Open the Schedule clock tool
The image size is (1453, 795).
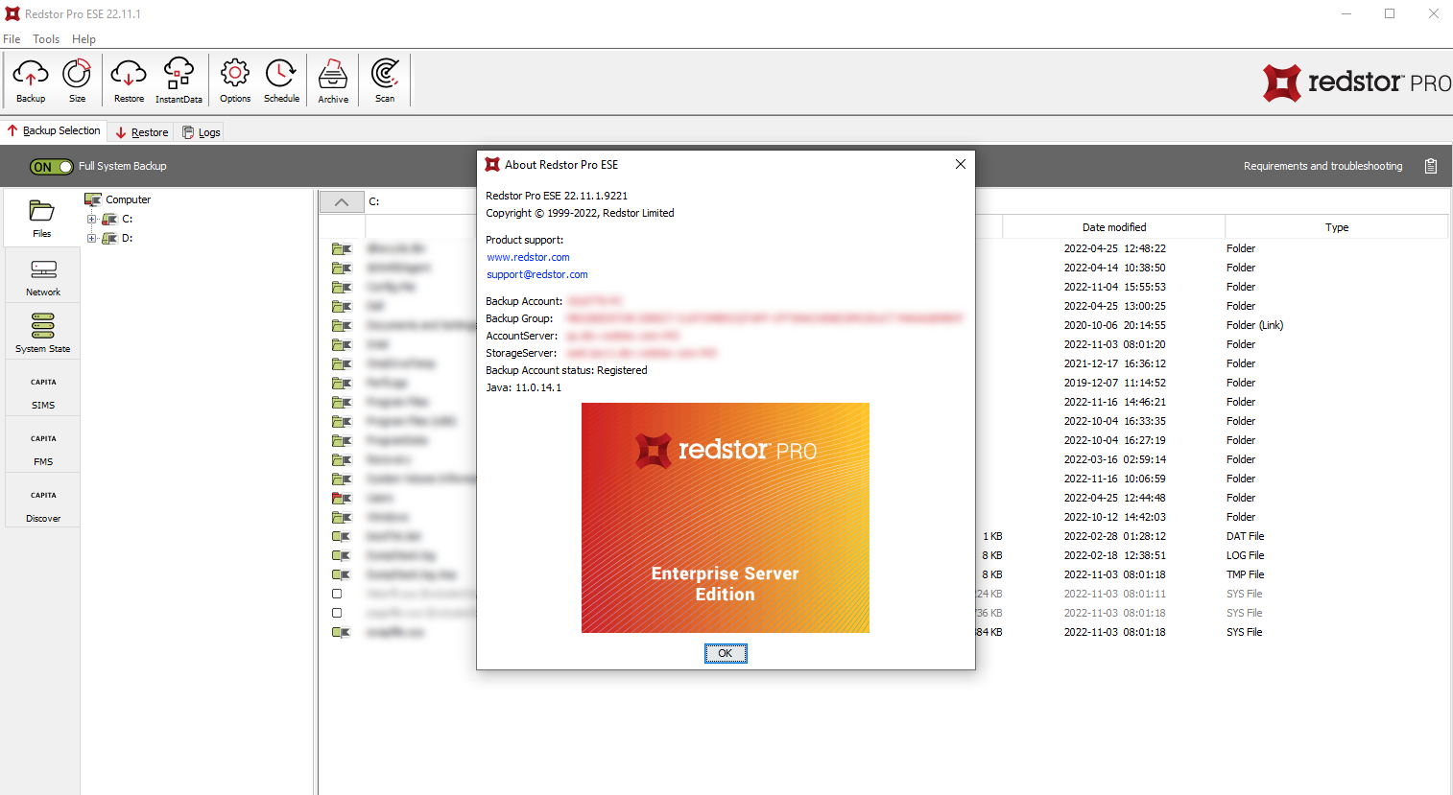click(x=281, y=80)
